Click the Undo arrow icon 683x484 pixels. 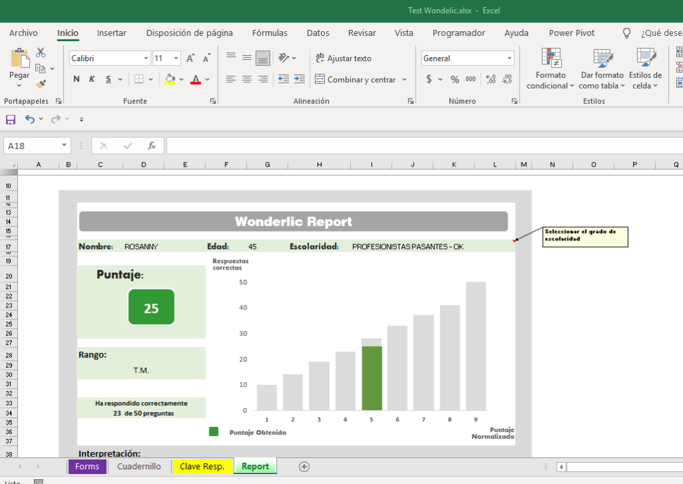29,119
